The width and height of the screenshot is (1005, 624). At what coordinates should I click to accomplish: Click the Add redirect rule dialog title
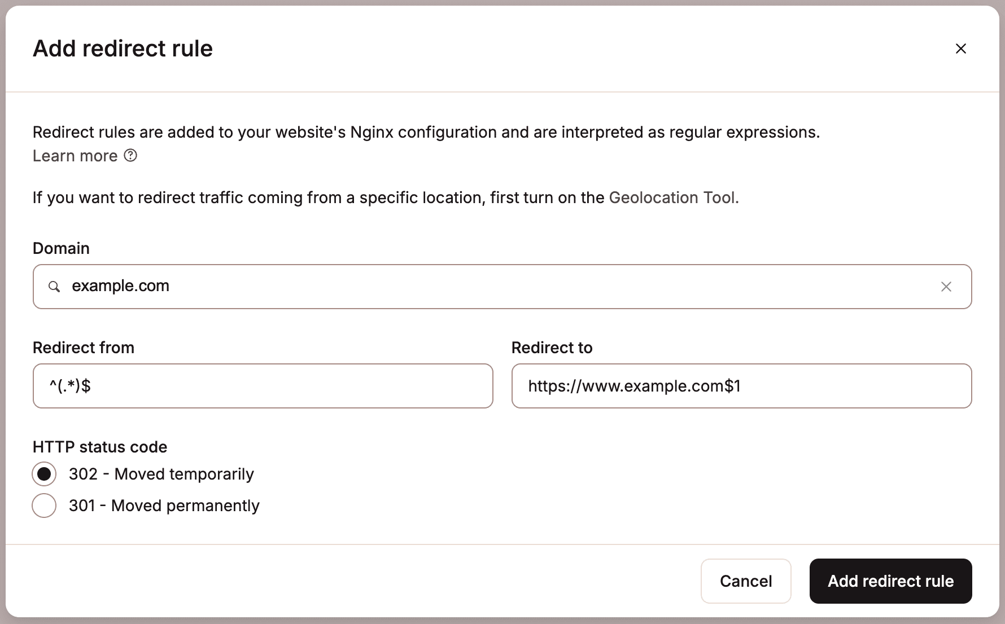(x=123, y=49)
